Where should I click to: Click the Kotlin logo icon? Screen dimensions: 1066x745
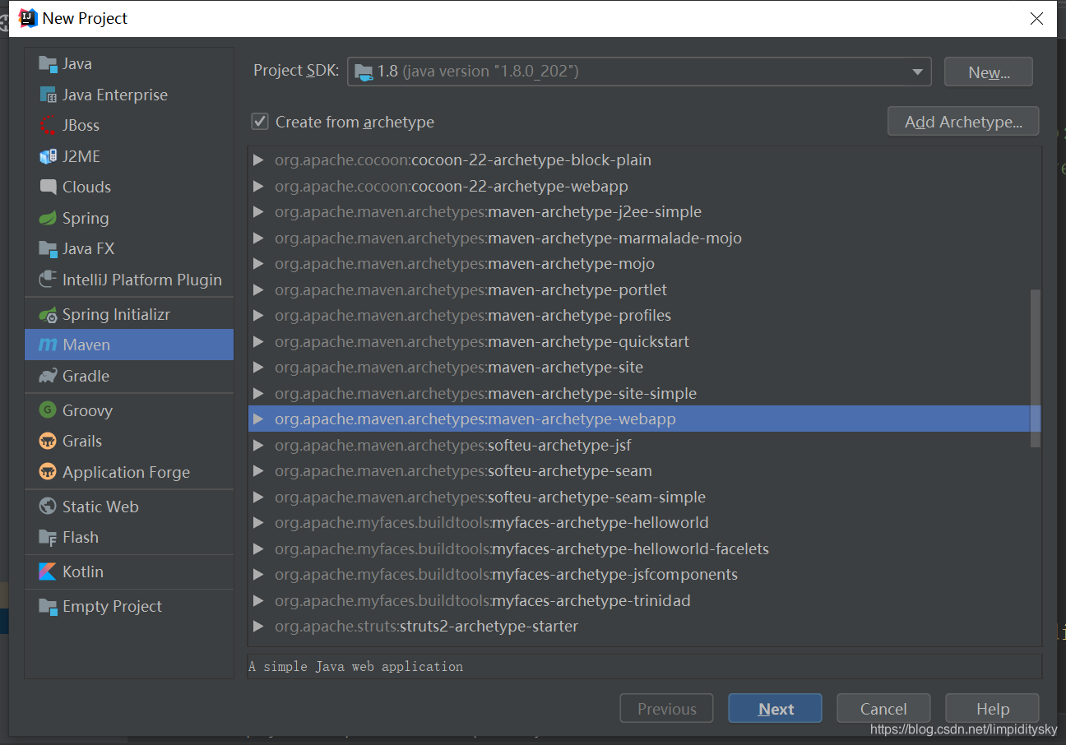click(48, 571)
